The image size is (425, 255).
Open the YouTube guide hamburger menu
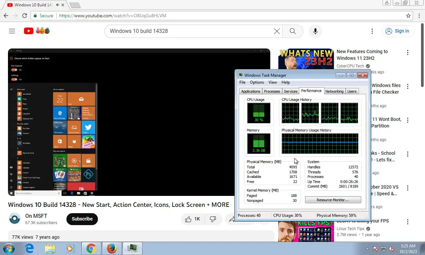click(12, 31)
